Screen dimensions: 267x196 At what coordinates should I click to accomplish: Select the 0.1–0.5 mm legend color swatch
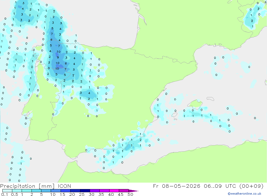[x=7, y=191]
